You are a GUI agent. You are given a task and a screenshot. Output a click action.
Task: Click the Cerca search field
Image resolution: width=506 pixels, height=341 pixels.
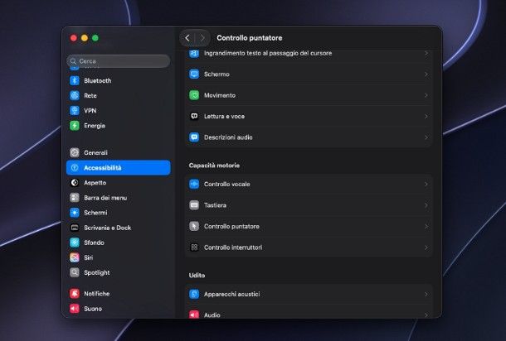[x=119, y=61]
